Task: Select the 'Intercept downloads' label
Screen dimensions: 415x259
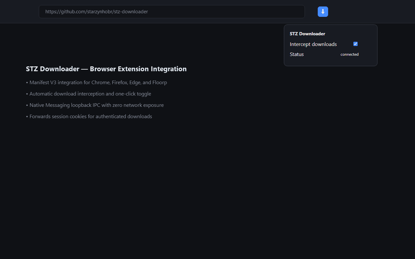Action: [313, 44]
